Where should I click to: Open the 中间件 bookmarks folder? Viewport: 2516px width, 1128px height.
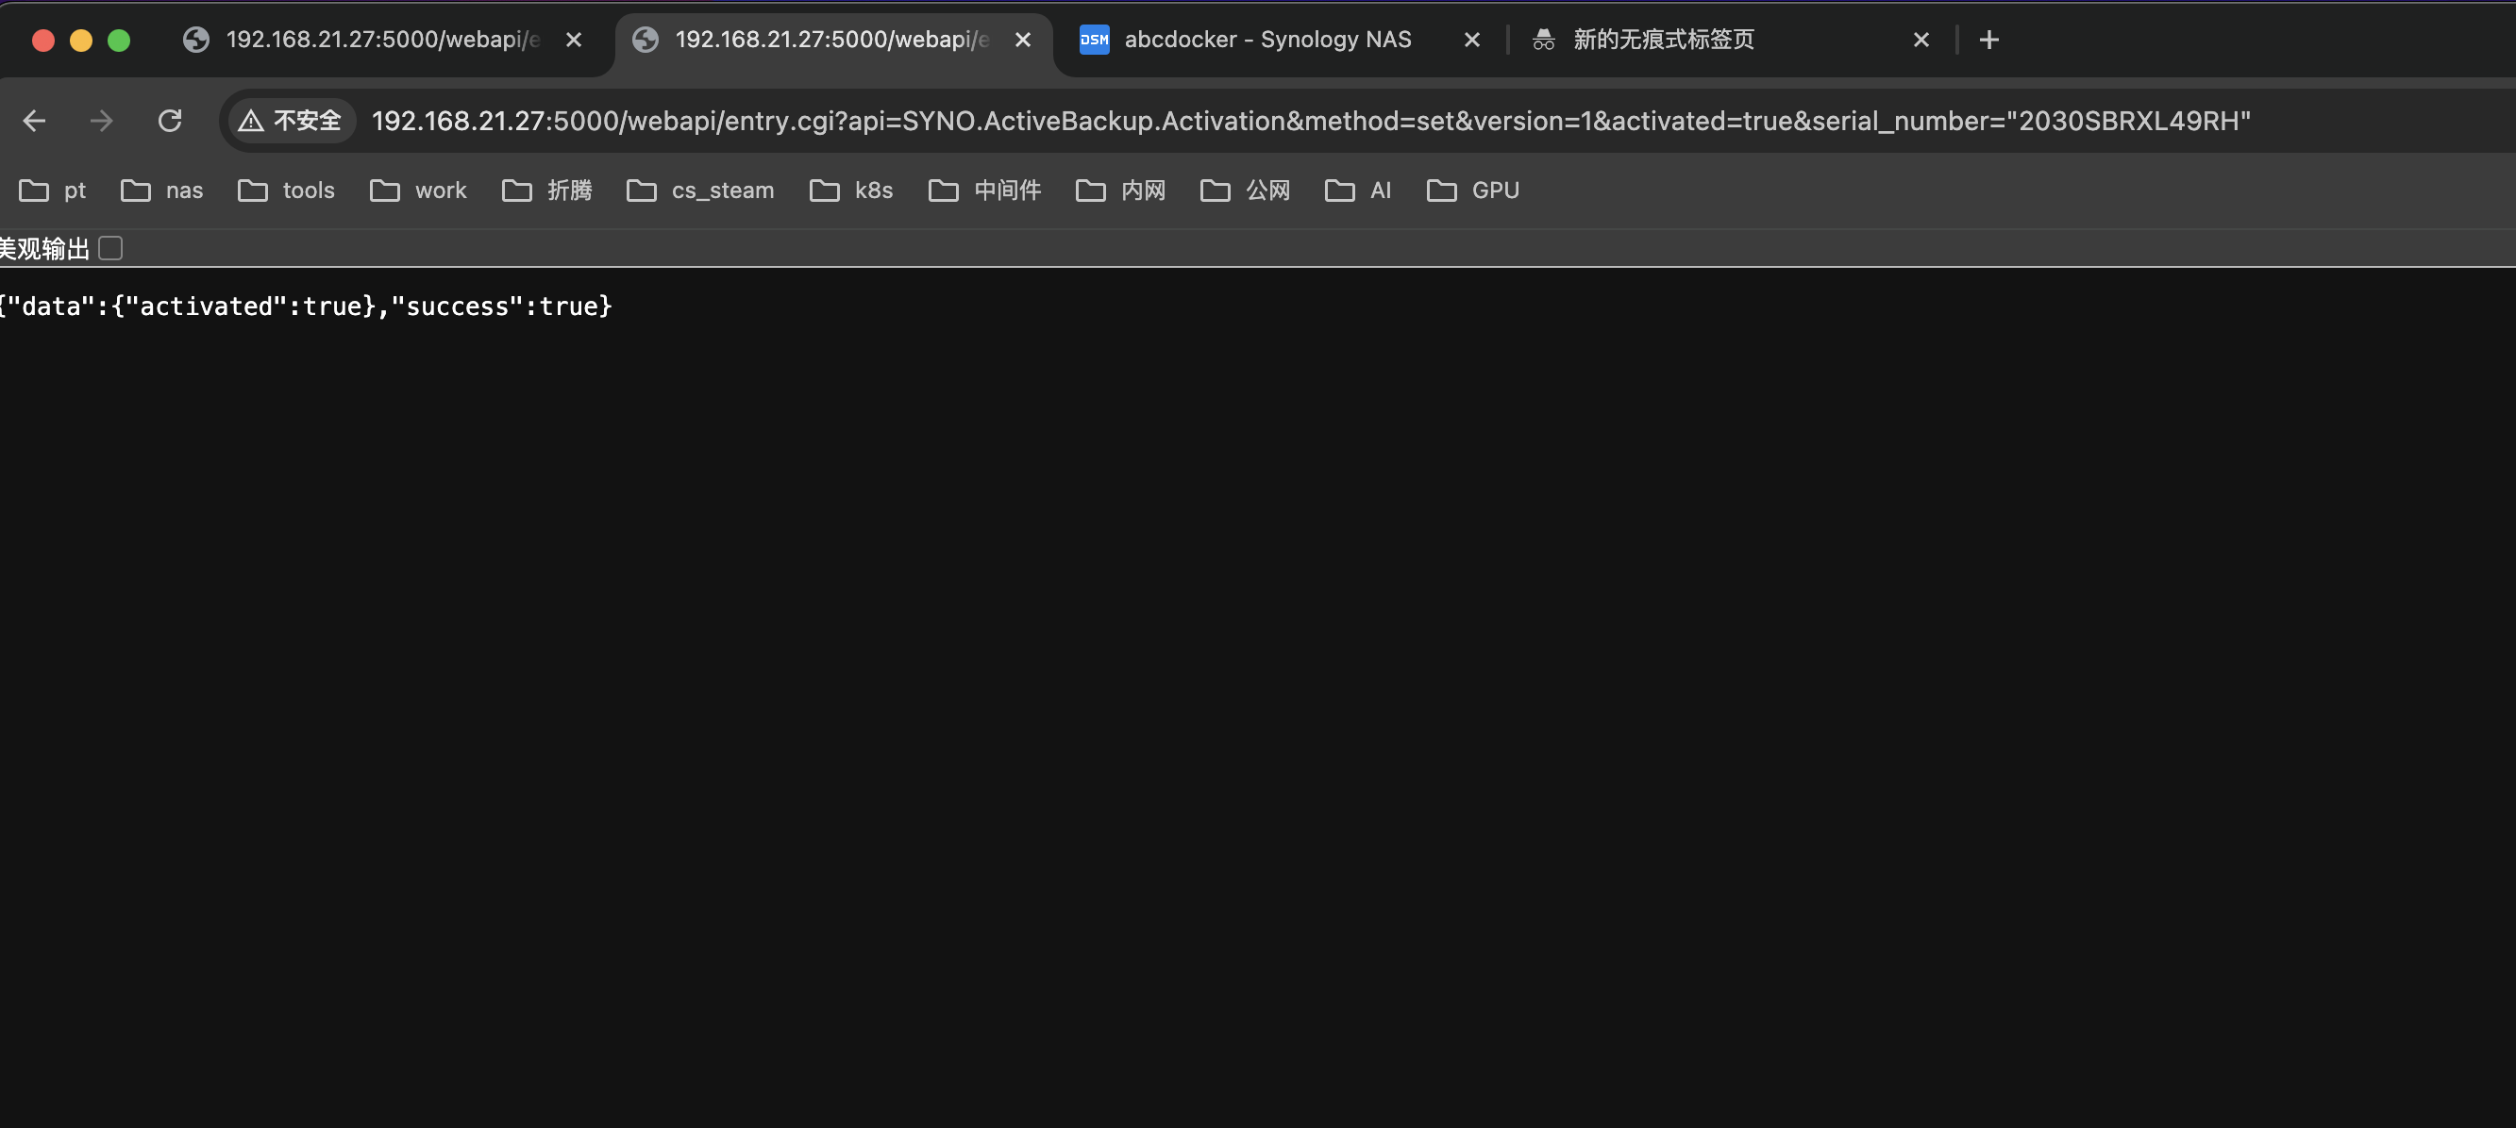[x=985, y=191]
